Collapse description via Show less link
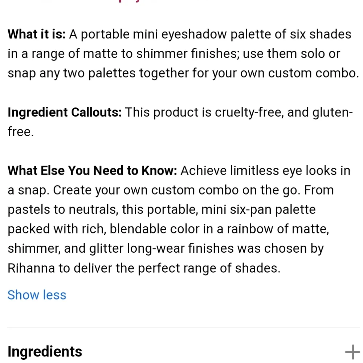Screen dimensions: 363x363 coord(37,295)
